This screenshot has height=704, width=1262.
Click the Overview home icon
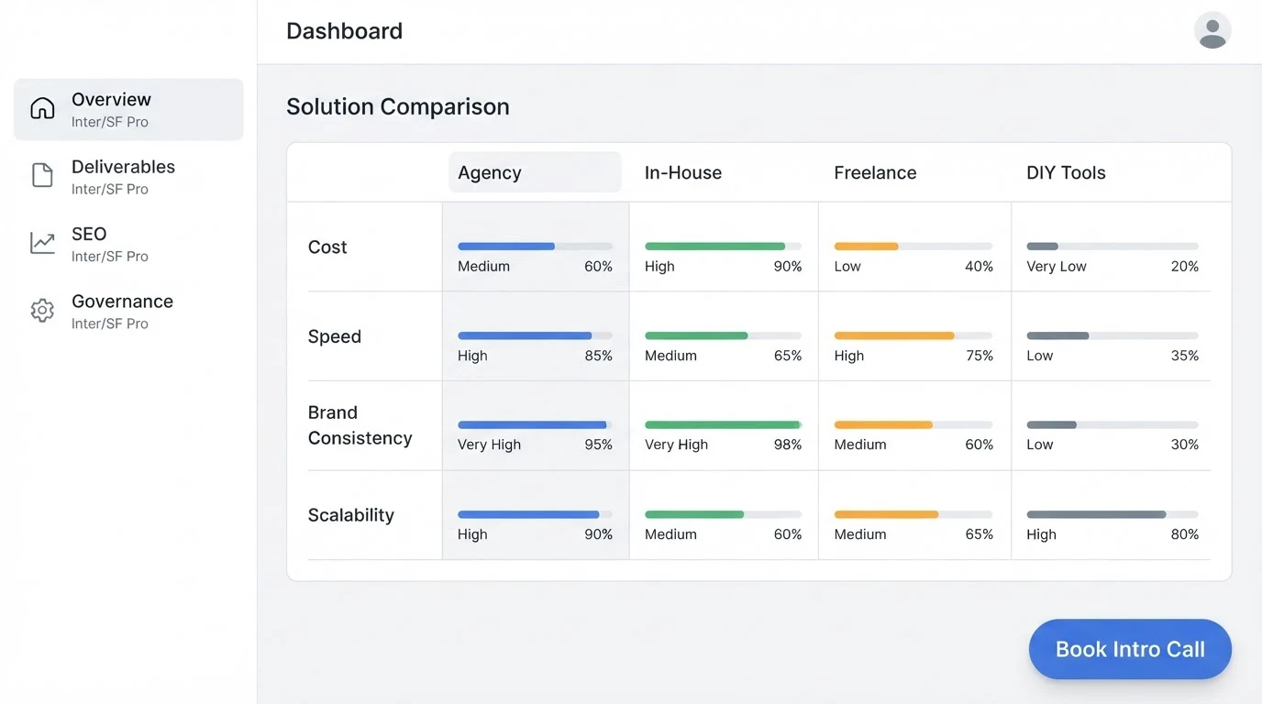coord(42,108)
